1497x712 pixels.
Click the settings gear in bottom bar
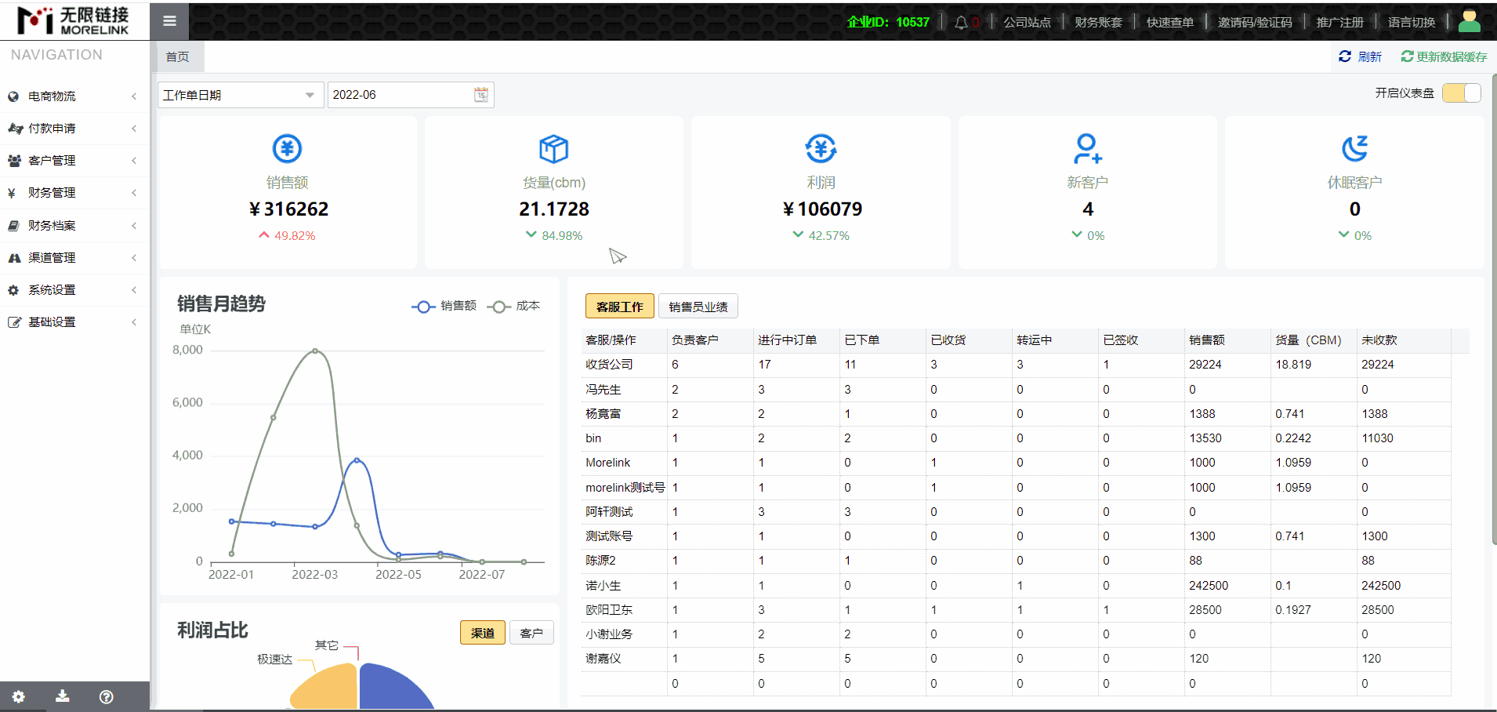tap(19, 696)
